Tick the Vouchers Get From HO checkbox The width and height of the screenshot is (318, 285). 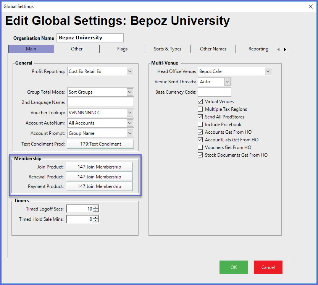point(200,147)
